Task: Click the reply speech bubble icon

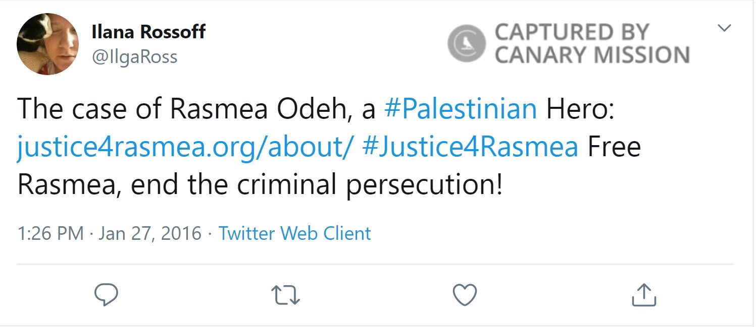Action: pos(106,295)
